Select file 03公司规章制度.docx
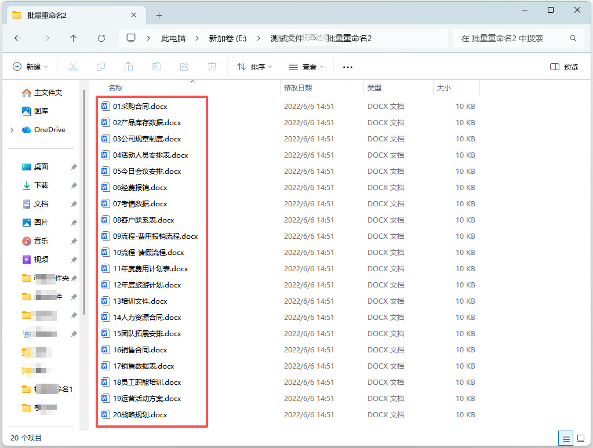Viewport: 593px width, 448px height. point(147,139)
